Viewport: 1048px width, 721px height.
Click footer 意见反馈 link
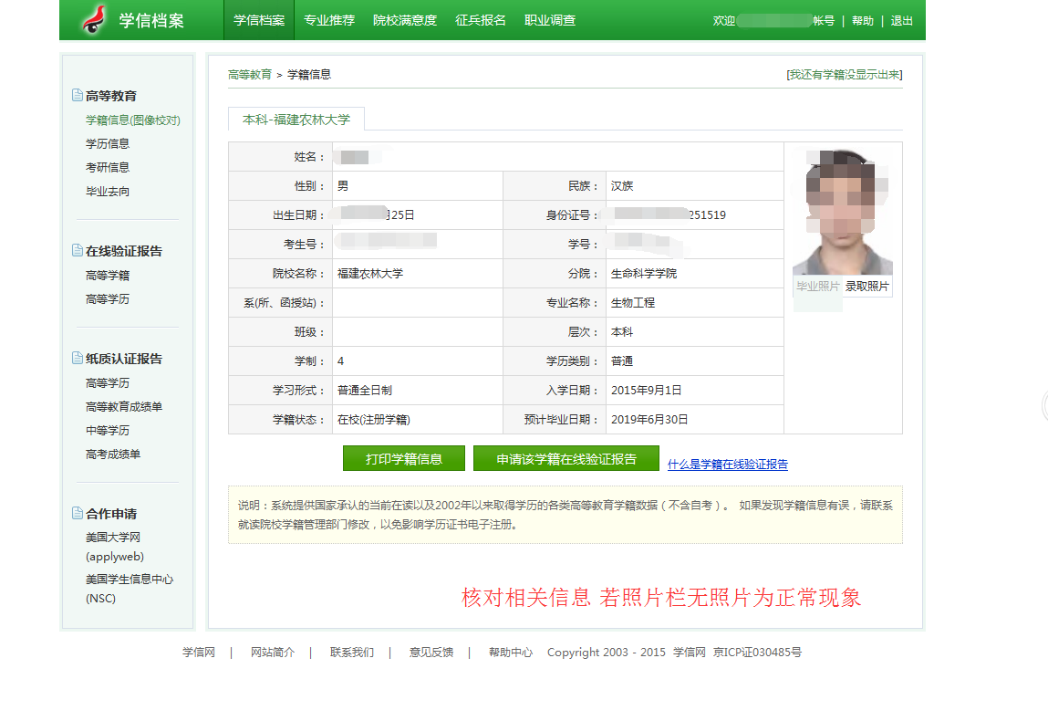pos(431,653)
